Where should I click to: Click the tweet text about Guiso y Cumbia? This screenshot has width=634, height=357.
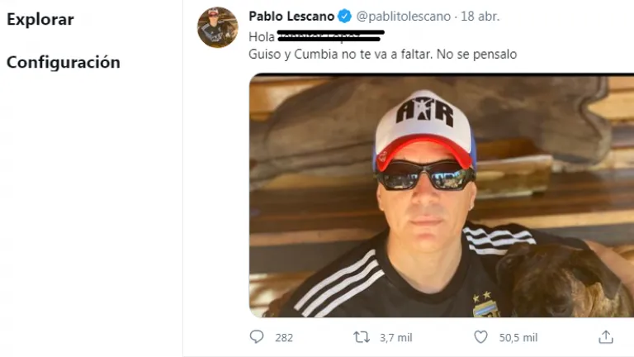(x=382, y=55)
